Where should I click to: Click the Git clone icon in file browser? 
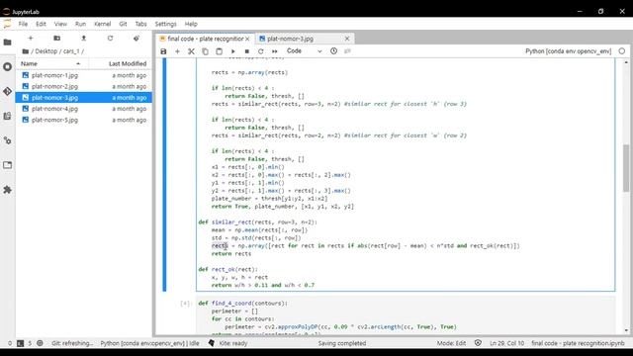pyautogui.click(x=136, y=38)
